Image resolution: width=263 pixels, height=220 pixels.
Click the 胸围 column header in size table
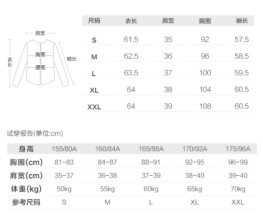[205, 21]
